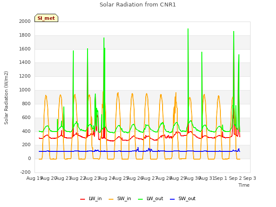Viewport: 276px width, 207px height.
Task: Click the SI_met label badge
Action: [x=46, y=18]
